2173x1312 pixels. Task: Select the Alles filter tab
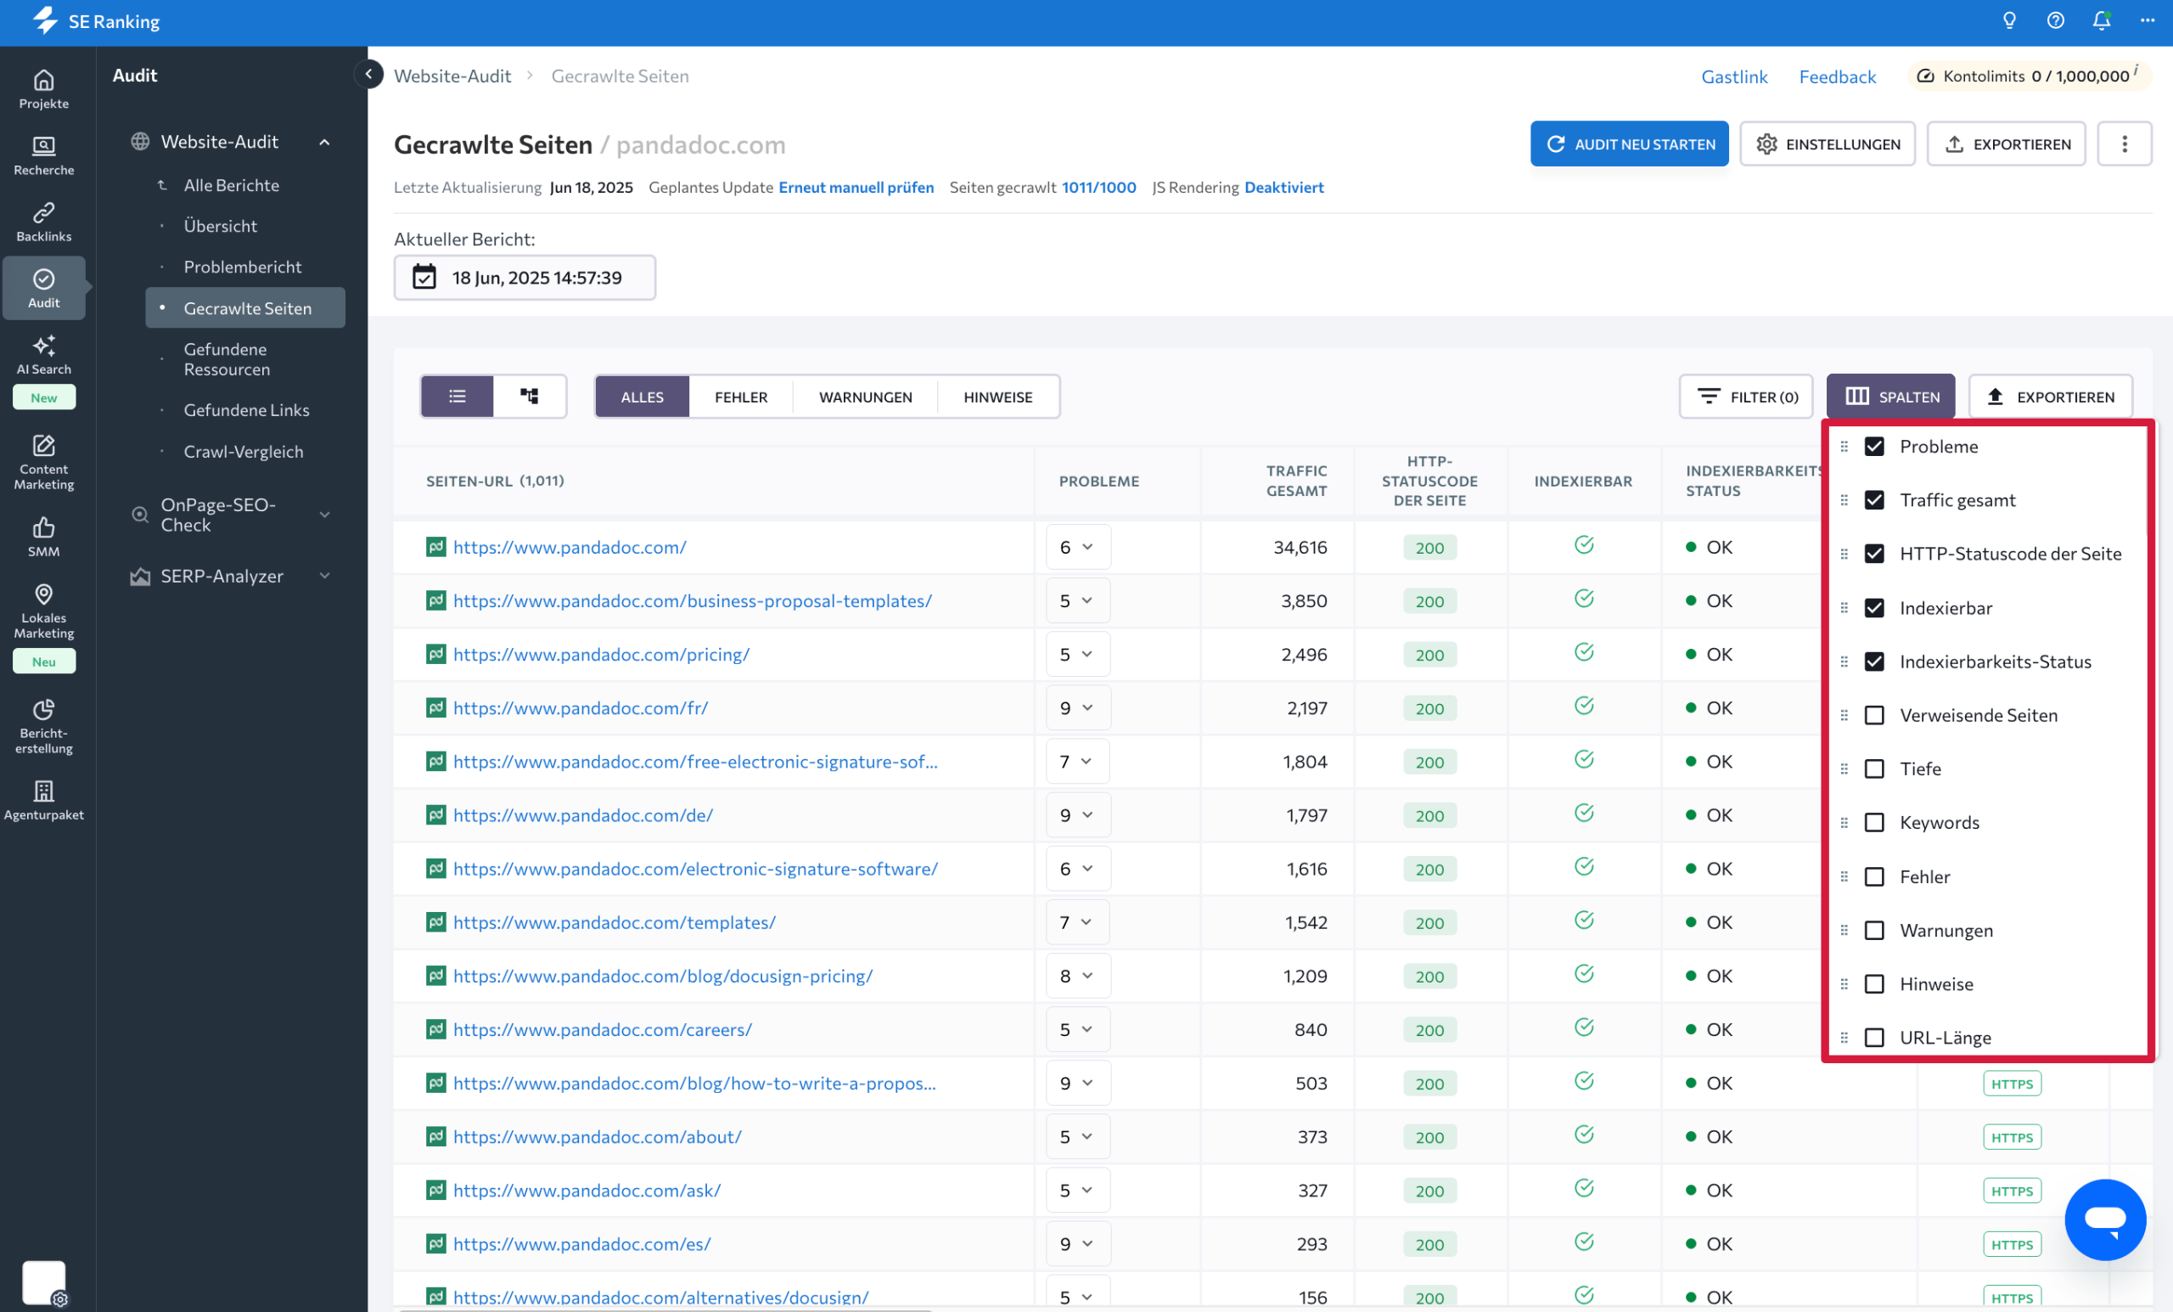(642, 397)
